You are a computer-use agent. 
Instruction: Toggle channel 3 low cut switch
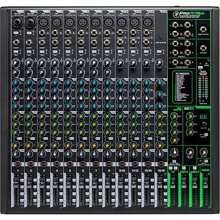tap(42, 52)
